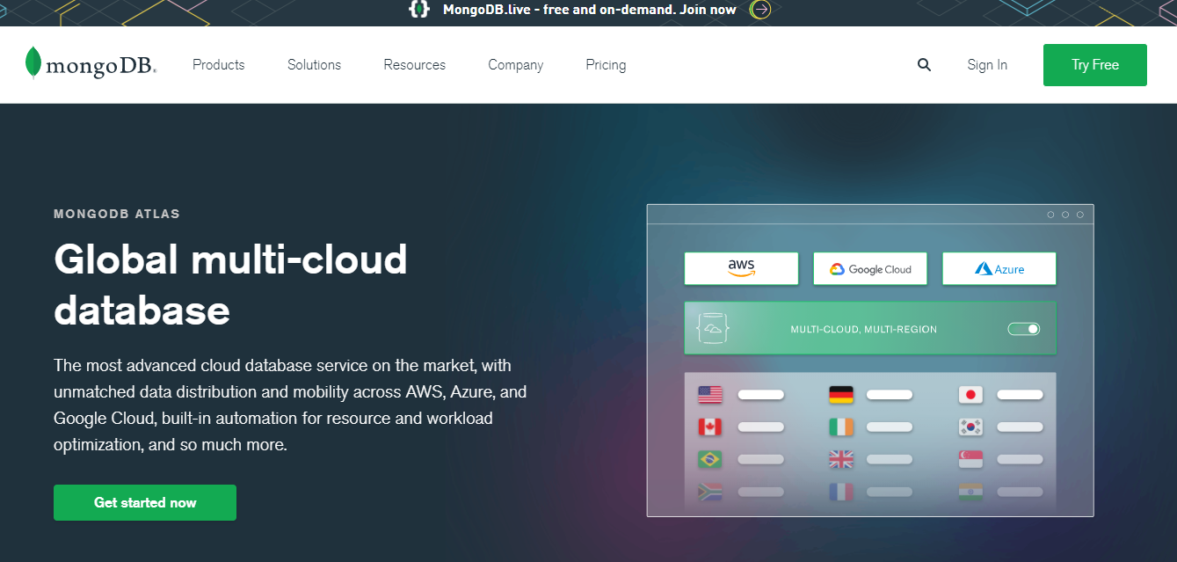The height and width of the screenshot is (562, 1177).
Task: Click the MULTI-CLOUD, MULTI-REGION label text
Action: [x=863, y=329]
